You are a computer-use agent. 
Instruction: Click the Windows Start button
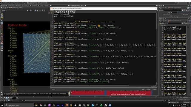[2, 105]
